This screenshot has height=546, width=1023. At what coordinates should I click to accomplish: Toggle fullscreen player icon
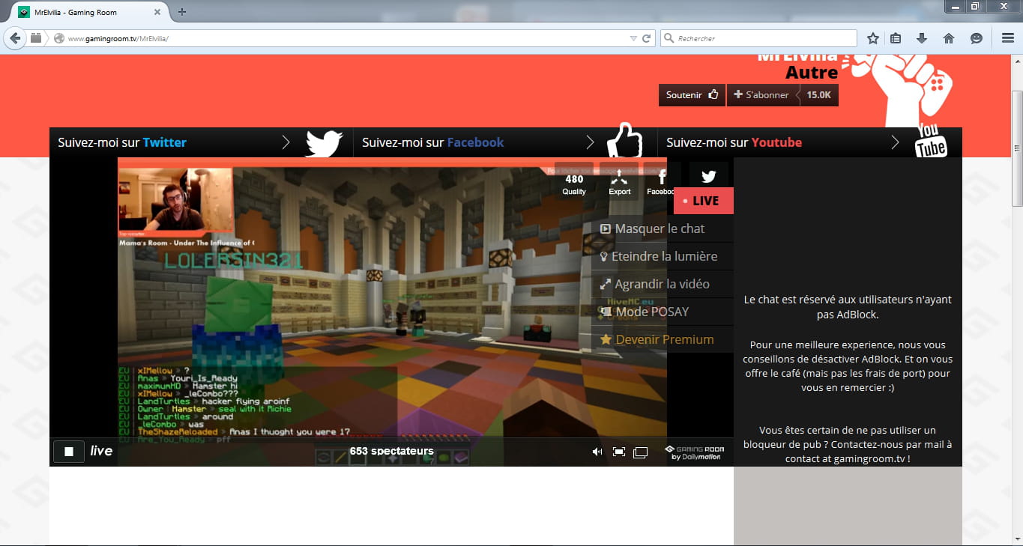coord(619,452)
